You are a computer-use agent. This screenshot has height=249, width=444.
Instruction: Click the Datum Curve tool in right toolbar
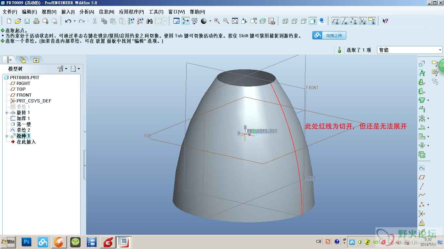pos(422,195)
